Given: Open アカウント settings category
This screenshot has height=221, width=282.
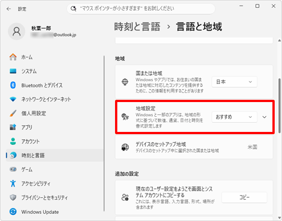Looking at the screenshot, I should pos(55,142).
